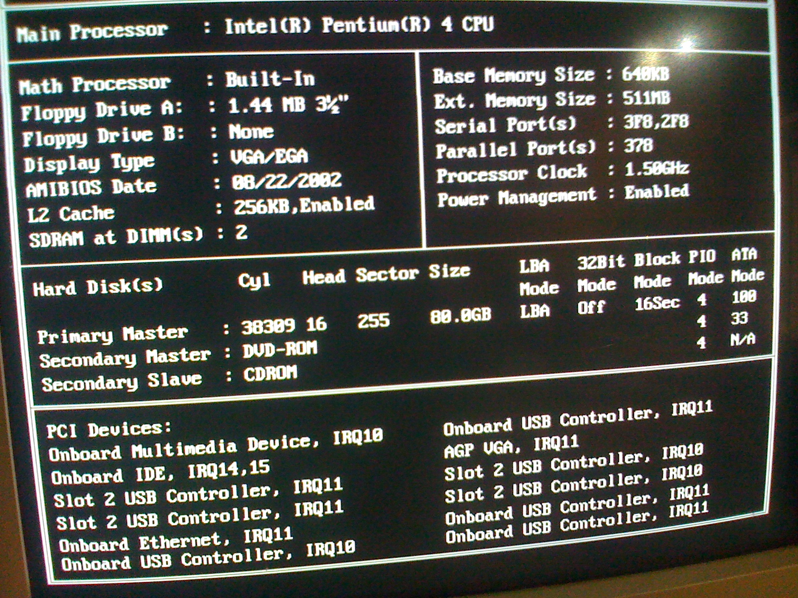Click the "Cyl" column header
This screenshot has height=598, width=798.
(254, 281)
